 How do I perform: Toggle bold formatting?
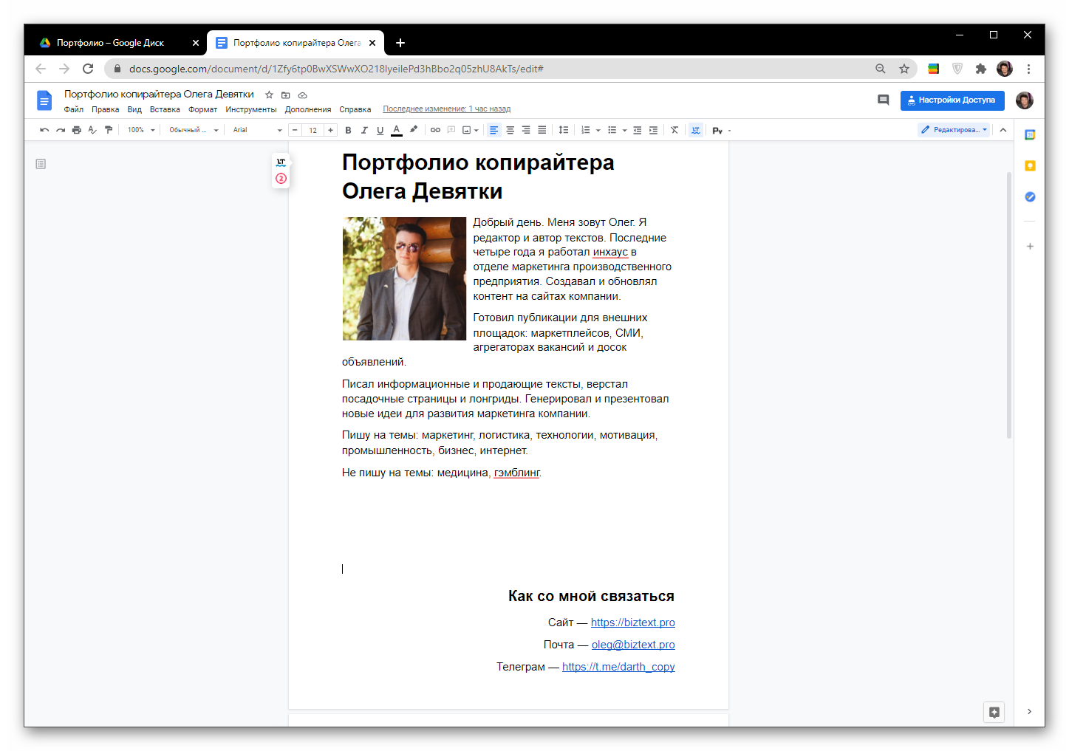(x=348, y=130)
